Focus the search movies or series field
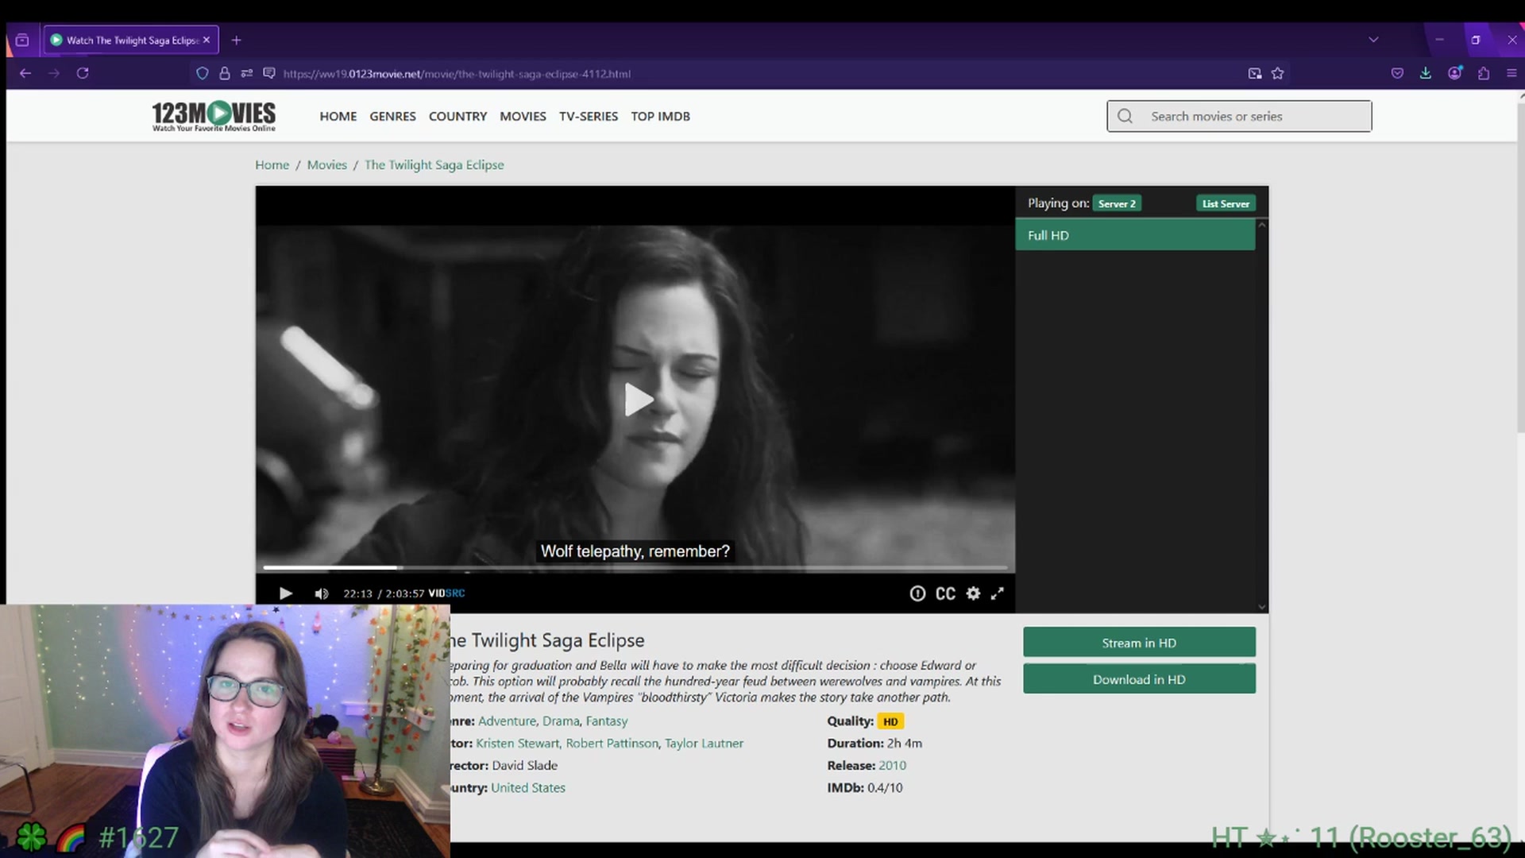The height and width of the screenshot is (858, 1525). coord(1239,116)
